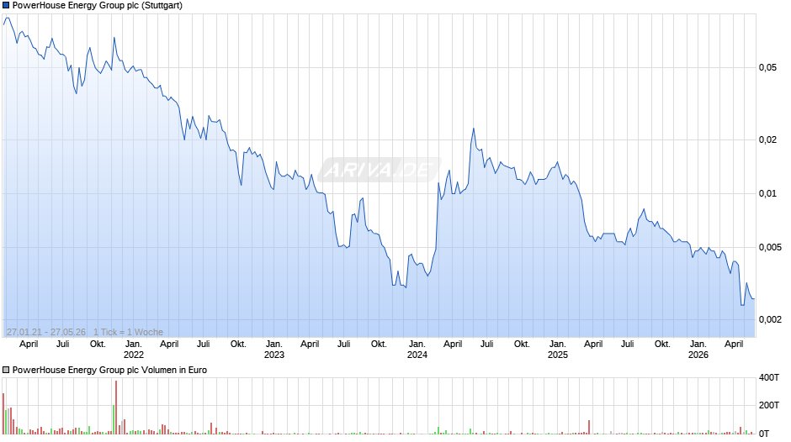Click the 0,02 price axis label

[767, 139]
